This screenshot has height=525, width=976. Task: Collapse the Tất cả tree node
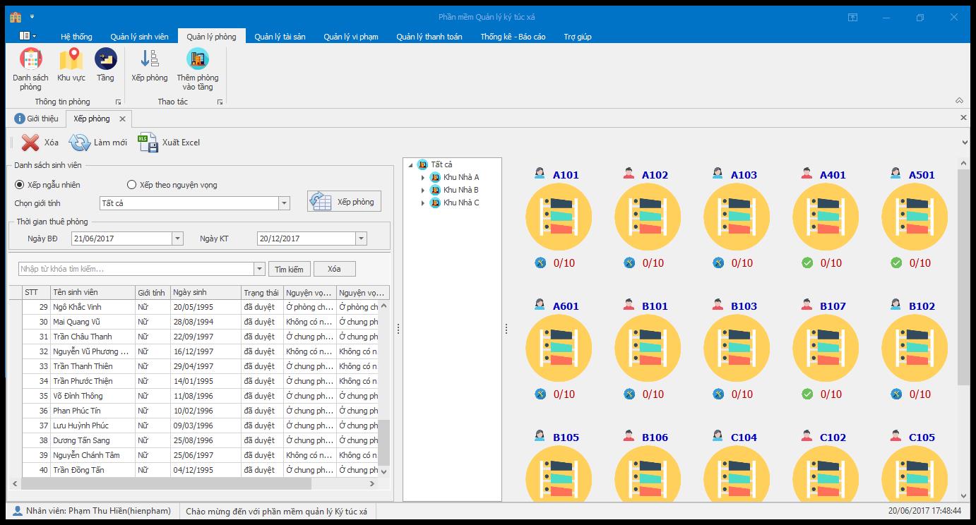(x=410, y=165)
